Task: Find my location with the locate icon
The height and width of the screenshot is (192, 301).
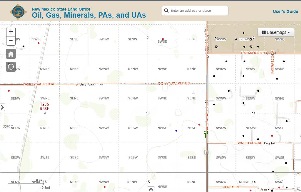Action: 11,67
